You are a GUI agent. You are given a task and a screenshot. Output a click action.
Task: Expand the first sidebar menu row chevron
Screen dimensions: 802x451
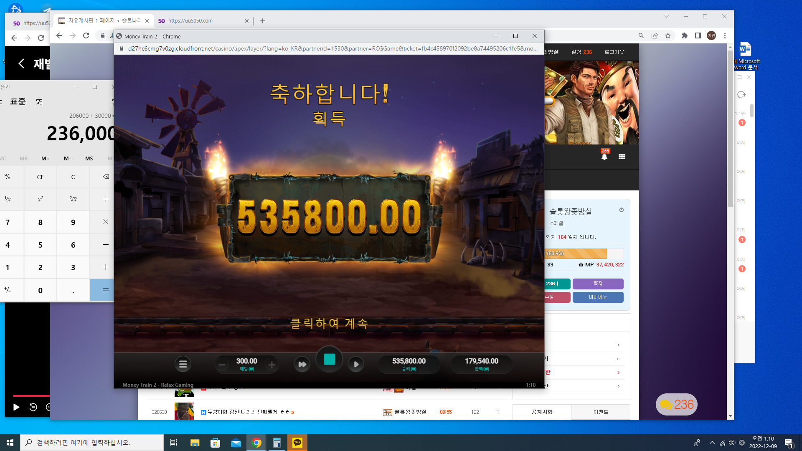(x=619, y=345)
